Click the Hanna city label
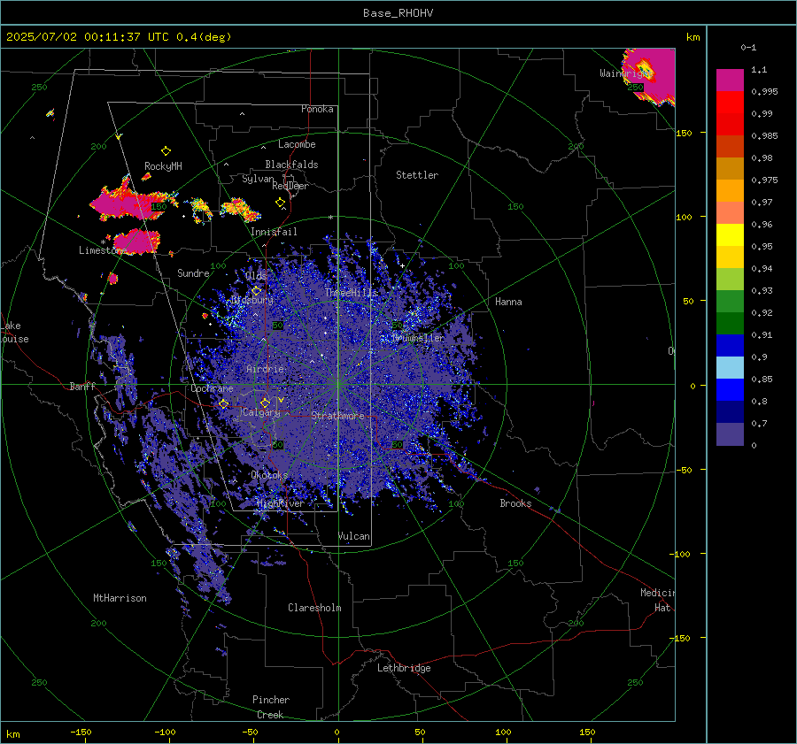The image size is (797, 744). tap(508, 302)
